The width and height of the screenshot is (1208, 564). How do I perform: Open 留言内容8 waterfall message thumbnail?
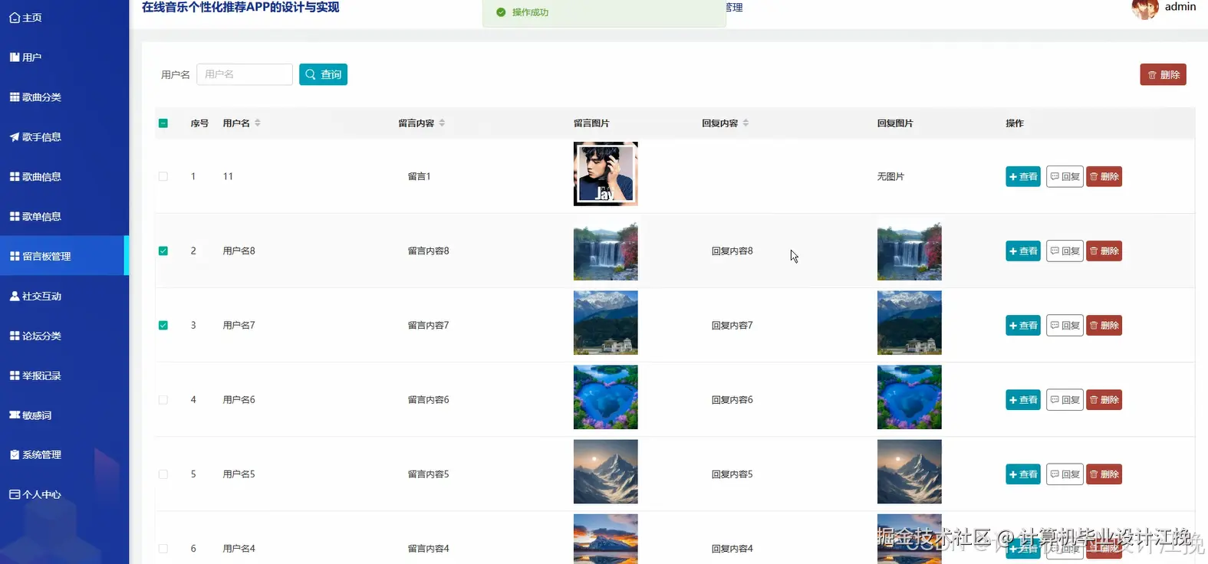point(606,248)
